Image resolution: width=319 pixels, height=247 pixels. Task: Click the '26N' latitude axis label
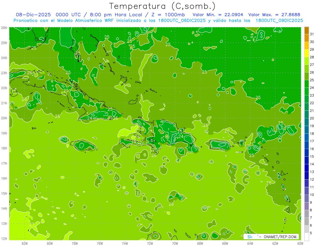click(x=4, y=28)
